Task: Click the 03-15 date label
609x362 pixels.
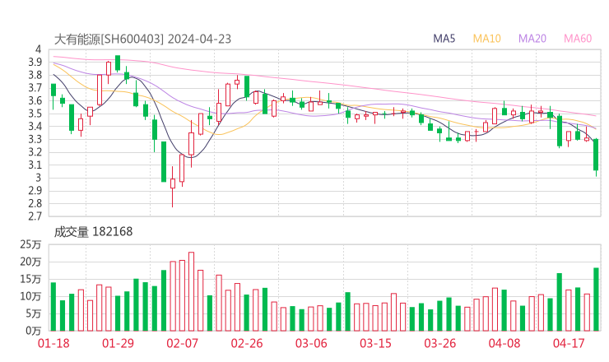Action: tap(375, 343)
